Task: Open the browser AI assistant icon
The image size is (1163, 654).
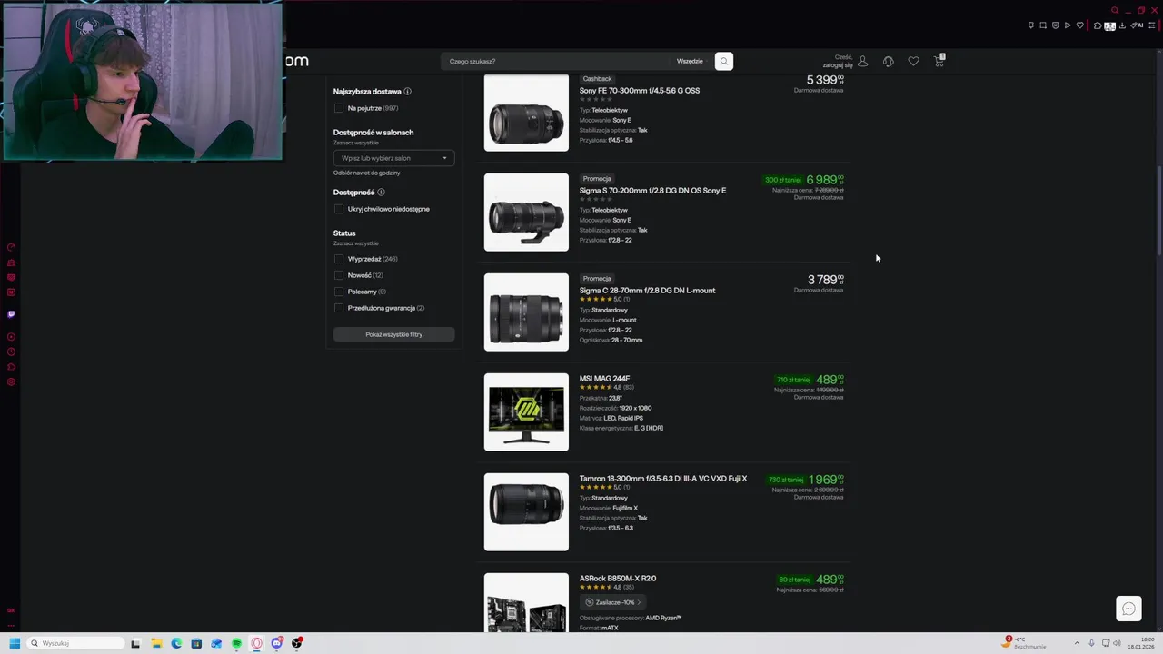Action: pyautogui.click(x=1137, y=25)
